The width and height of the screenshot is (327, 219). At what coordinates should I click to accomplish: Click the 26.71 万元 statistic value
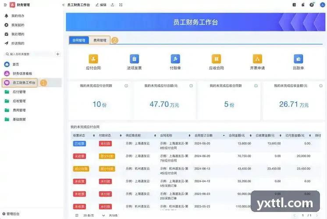click(294, 104)
